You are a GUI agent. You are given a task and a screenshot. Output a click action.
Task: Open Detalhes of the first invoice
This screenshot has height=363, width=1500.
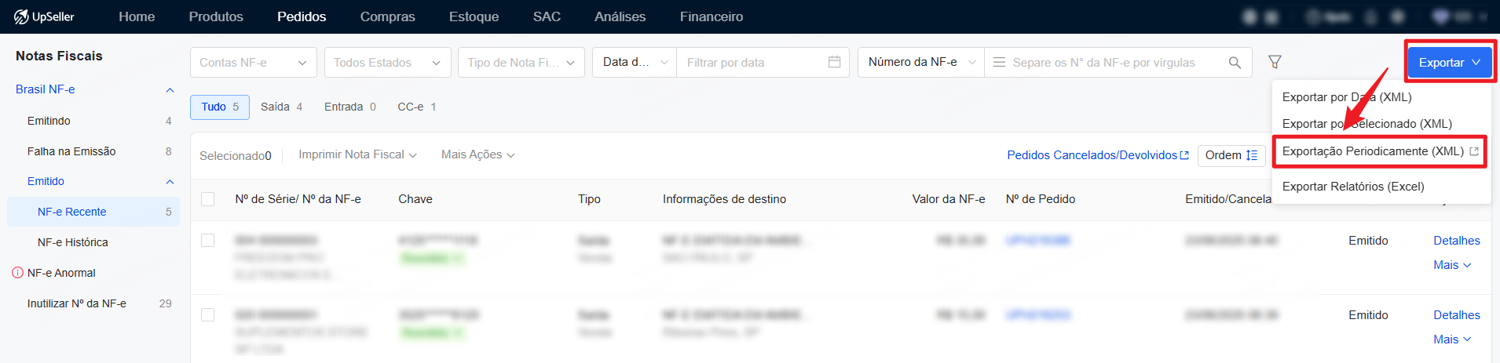pyautogui.click(x=1456, y=241)
